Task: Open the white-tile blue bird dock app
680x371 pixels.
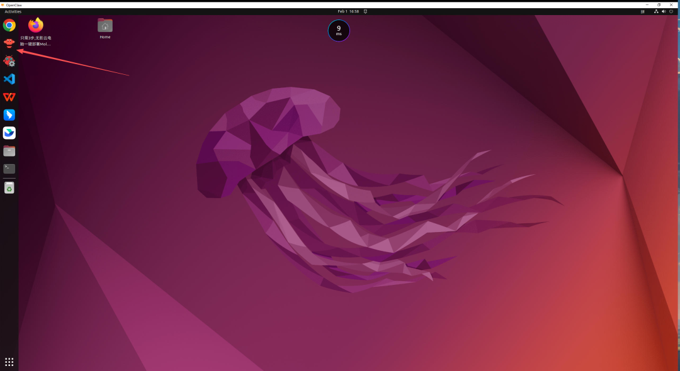Action: [x=9, y=133]
